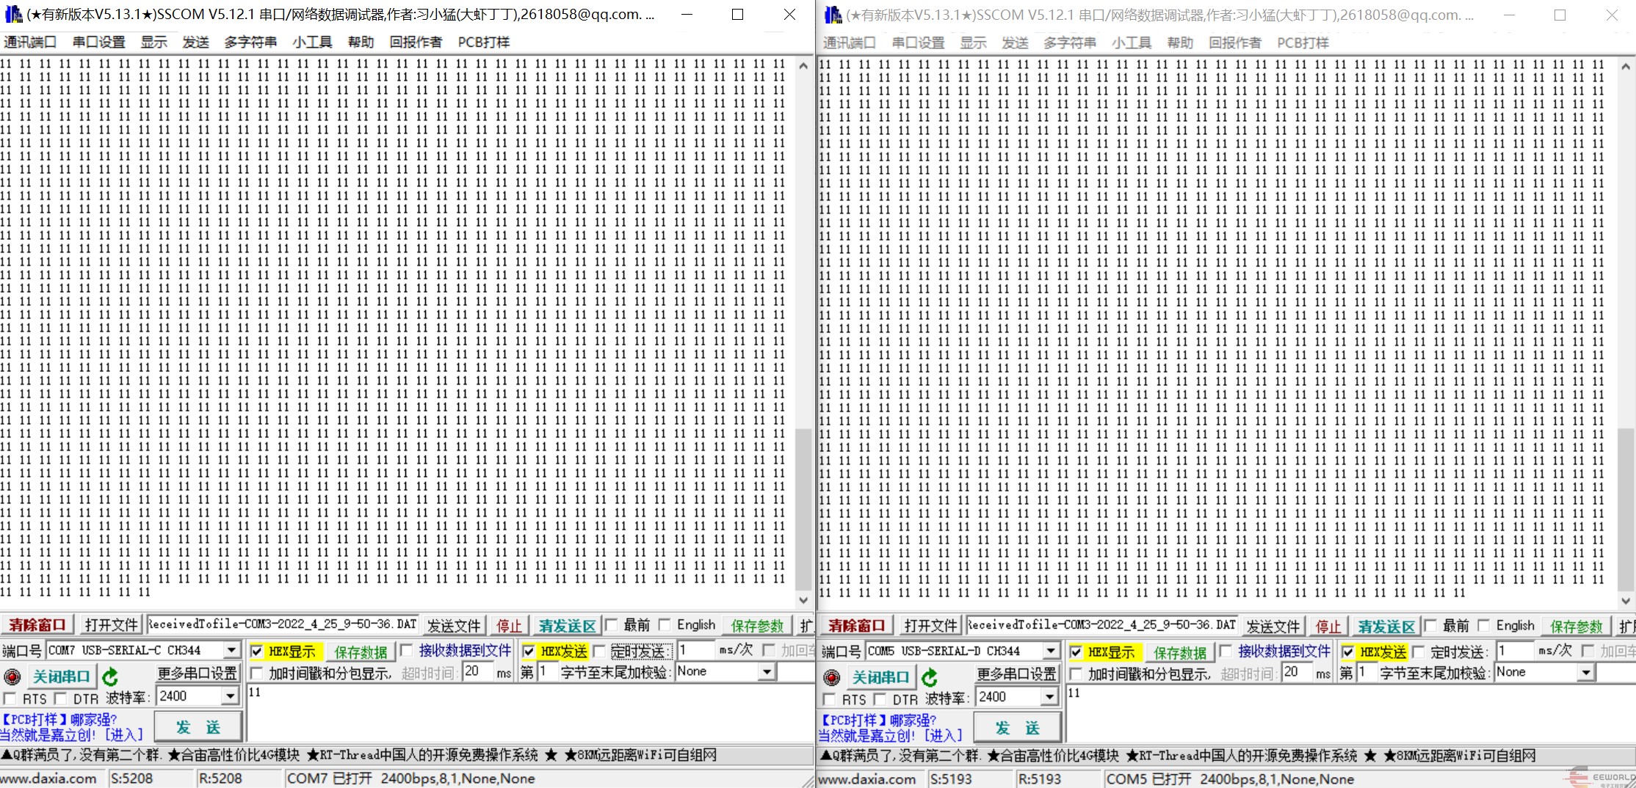The image size is (1636, 788).
Task: Toggle DTR checkbox in COM7 window
Action: [x=60, y=698]
